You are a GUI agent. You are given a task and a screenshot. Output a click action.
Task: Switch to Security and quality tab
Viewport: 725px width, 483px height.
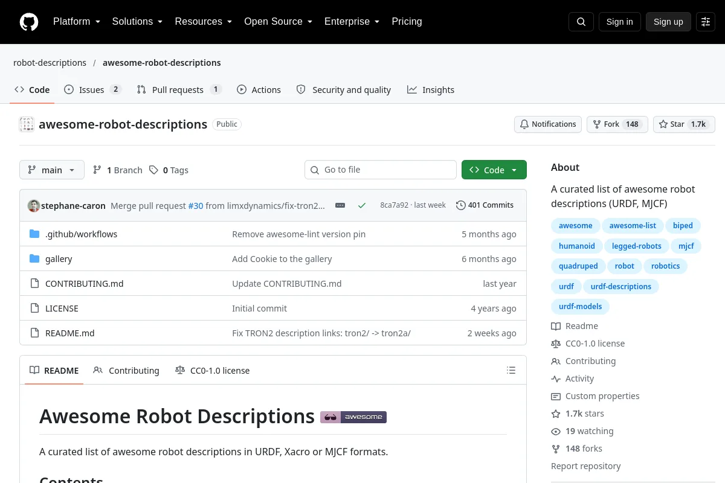tap(344, 89)
